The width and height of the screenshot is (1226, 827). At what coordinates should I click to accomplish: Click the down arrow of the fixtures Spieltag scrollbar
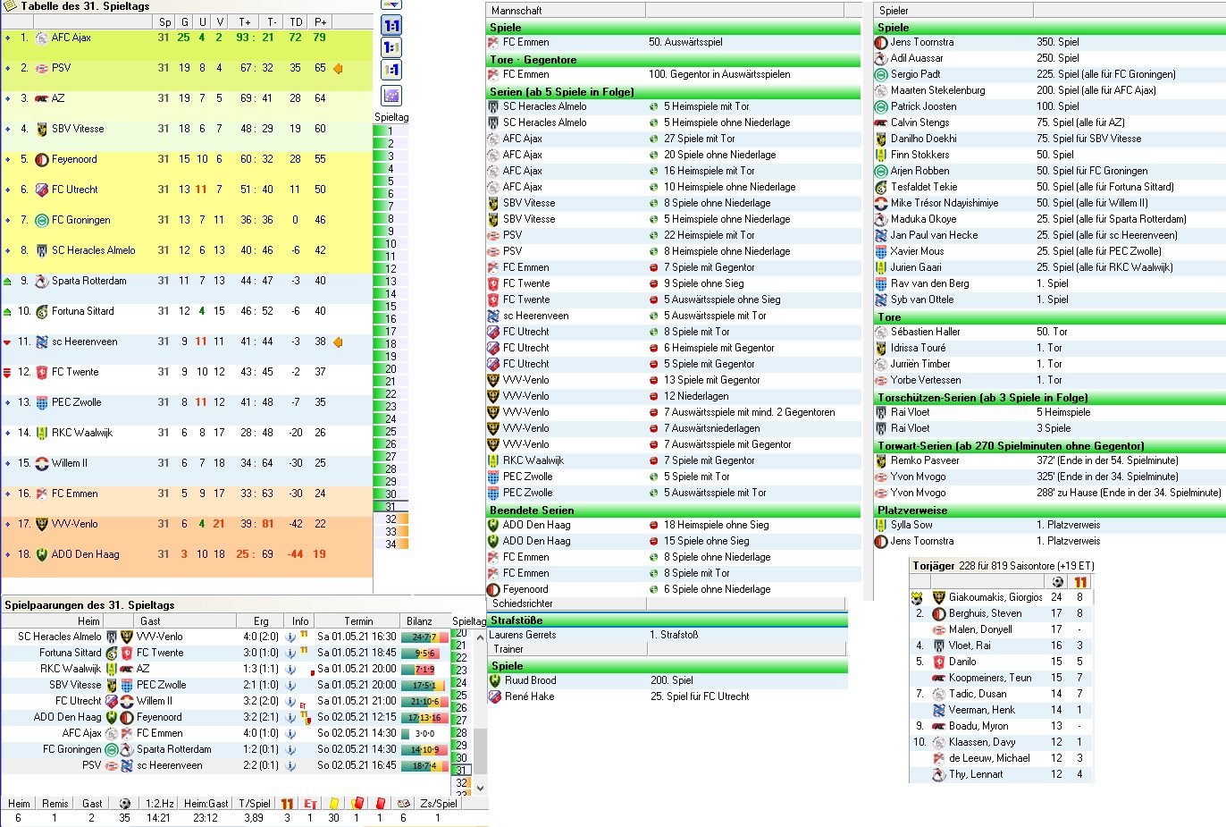pyautogui.click(x=480, y=788)
